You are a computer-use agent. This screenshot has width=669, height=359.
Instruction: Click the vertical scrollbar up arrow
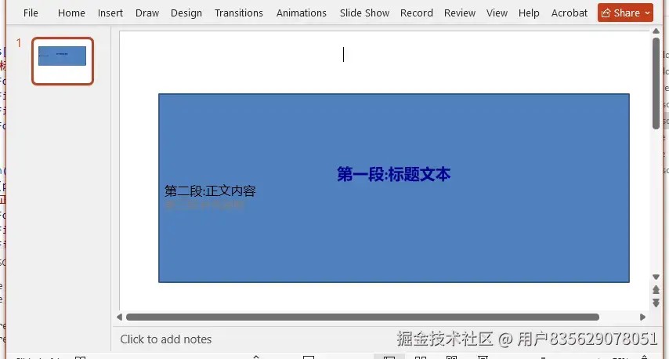(x=656, y=31)
